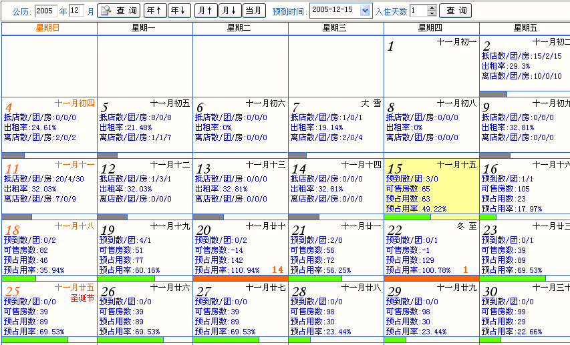Screen dimensions: 570x345
Task: Increase 入住天数 with spinner up arrow
Action: (432, 8)
